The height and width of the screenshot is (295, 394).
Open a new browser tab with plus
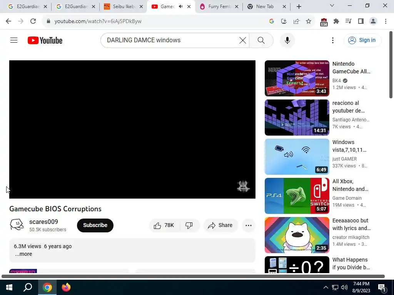[299, 7]
